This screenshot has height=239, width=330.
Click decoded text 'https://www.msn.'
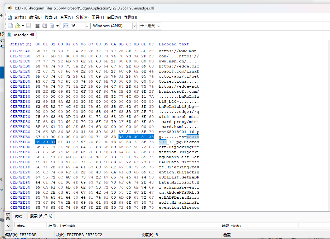[x=179, y=51]
